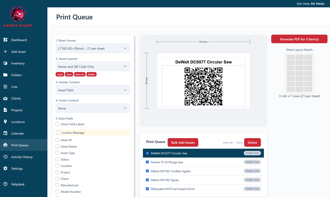Check the Asset ID data field
Image resolution: width=330 pixels, height=197 pixels.
point(57,140)
